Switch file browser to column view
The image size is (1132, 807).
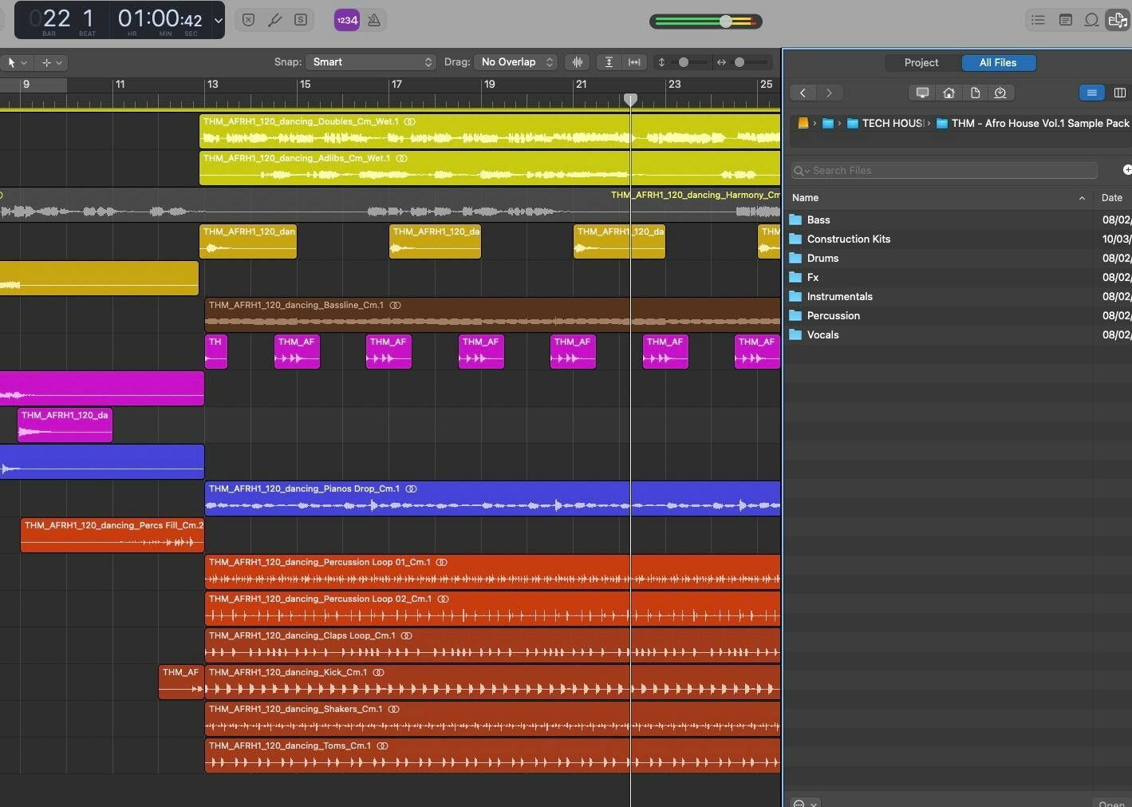pyautogui.click(x=1119, y=93)
